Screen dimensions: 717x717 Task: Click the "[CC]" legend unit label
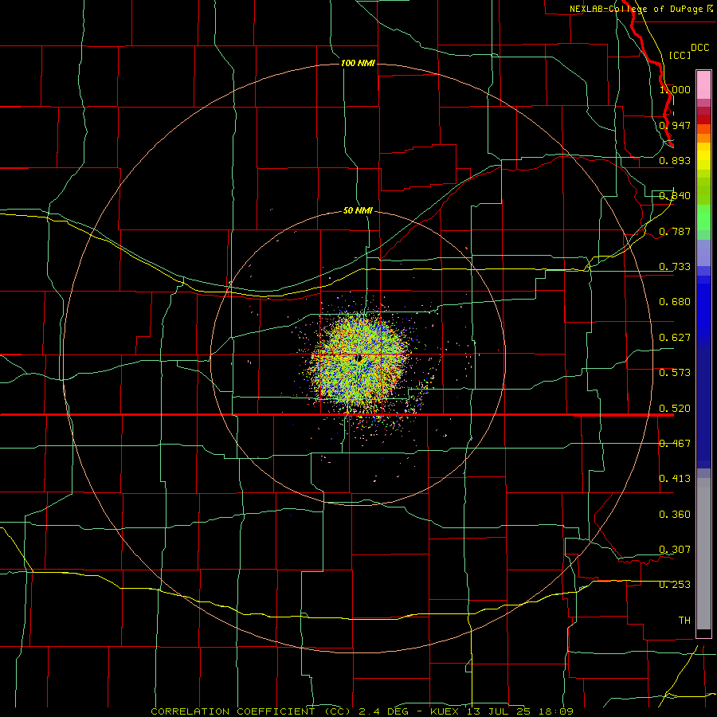click(x=680, y=55)
